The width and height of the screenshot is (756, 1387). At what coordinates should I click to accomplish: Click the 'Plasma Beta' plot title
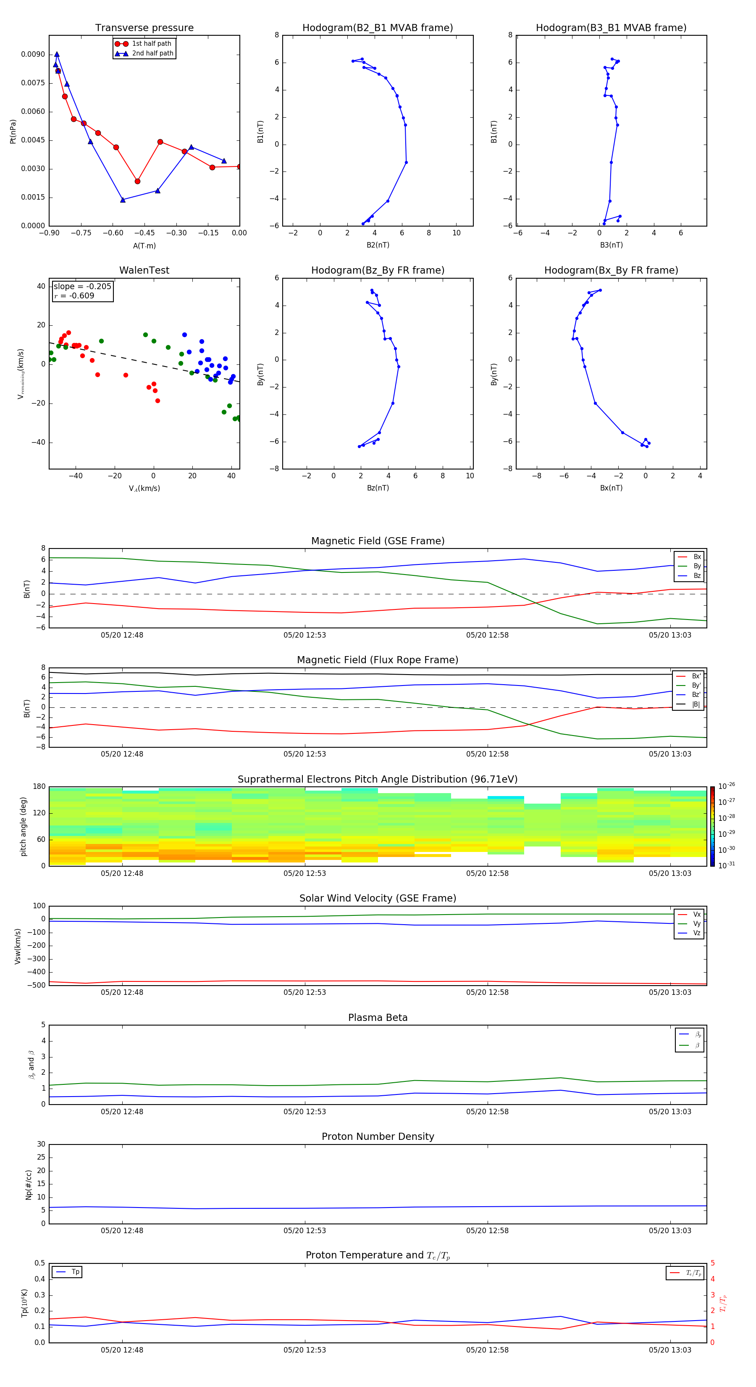point(378,1018)
